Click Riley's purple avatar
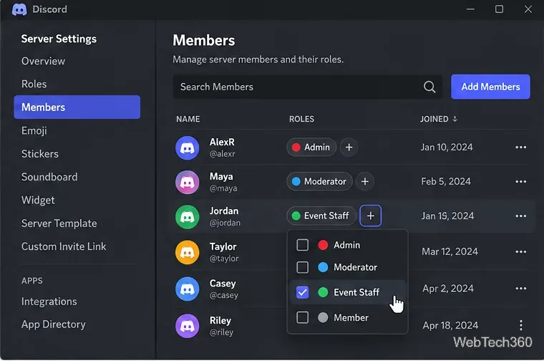The width and height of the screenshot is (544, 361). click(188, 326)
